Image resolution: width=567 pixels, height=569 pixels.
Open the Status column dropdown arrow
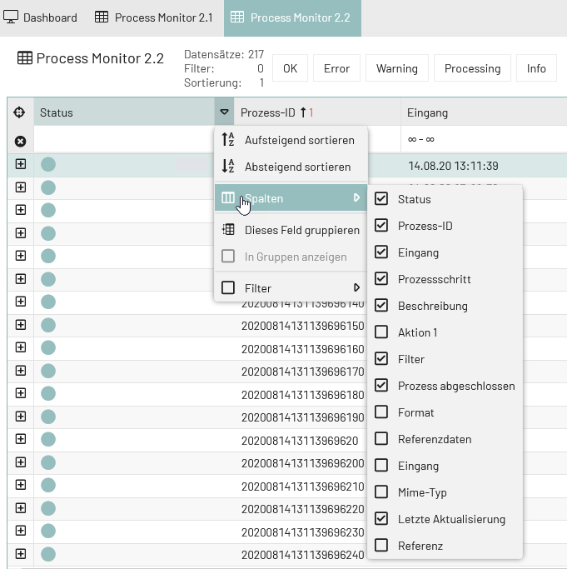coord(224,112)
